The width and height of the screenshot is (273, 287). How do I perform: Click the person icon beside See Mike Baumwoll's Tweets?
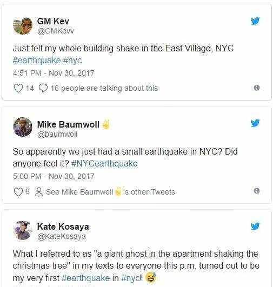(x=39, y=192)
